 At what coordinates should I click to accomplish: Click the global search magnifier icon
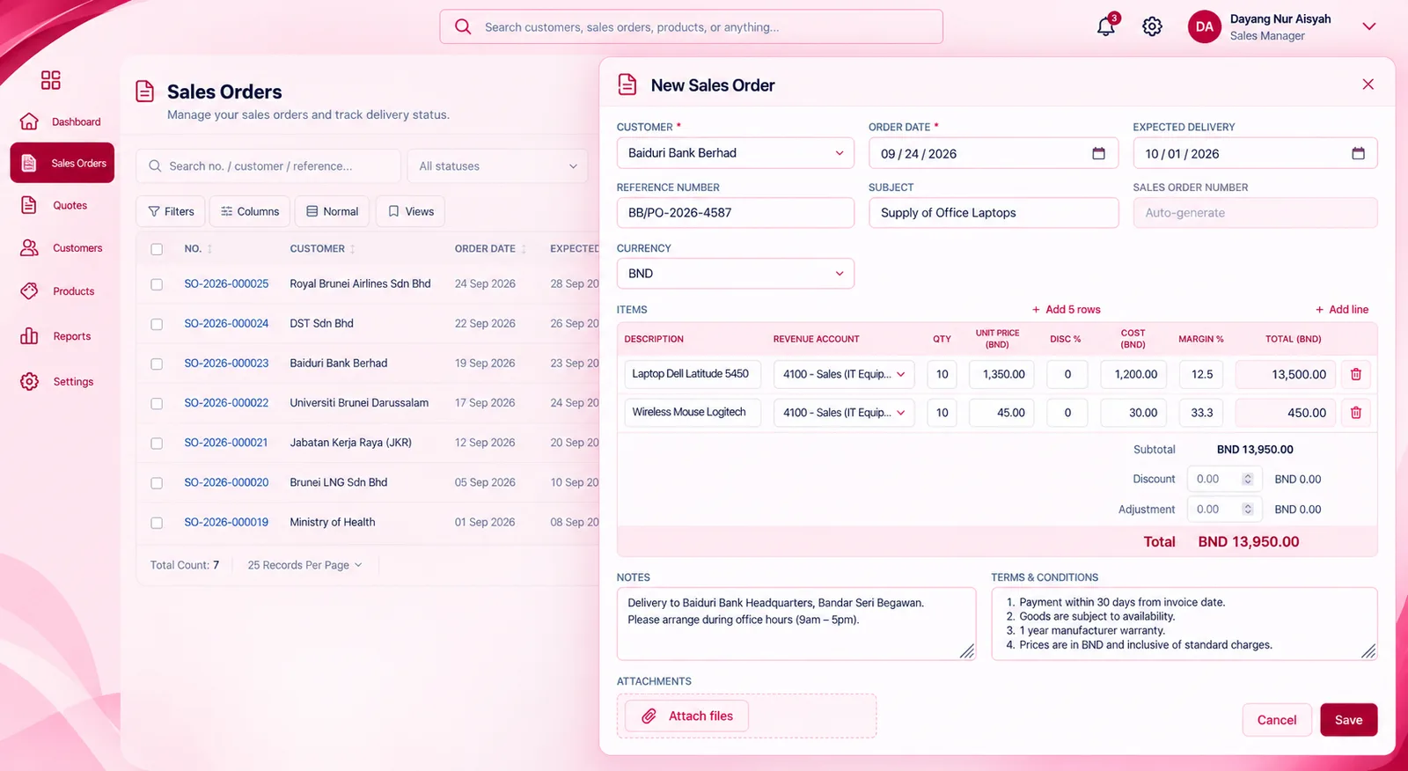tap(463, 26)
